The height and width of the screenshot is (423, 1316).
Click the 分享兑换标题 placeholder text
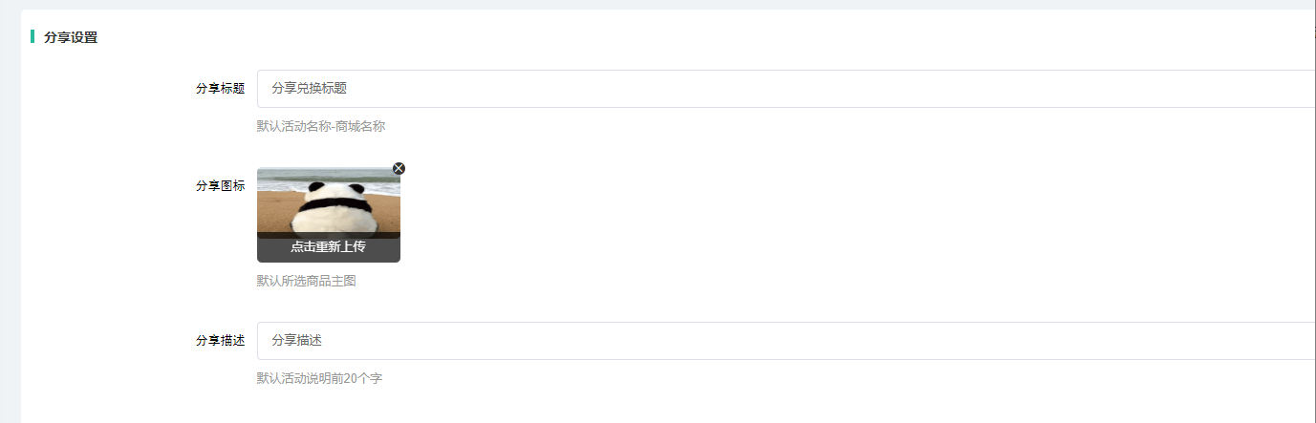[309, 89]
